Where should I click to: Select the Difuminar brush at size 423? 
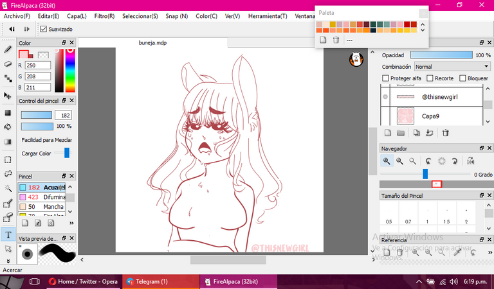pos(42,197)
